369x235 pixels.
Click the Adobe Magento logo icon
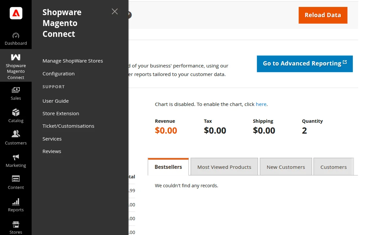[16, 13]
